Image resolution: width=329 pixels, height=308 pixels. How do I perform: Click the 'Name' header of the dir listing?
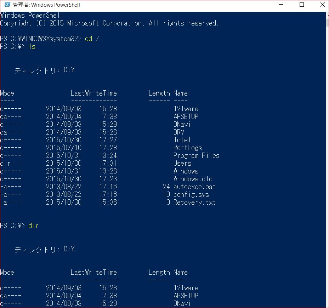(181, 272)
